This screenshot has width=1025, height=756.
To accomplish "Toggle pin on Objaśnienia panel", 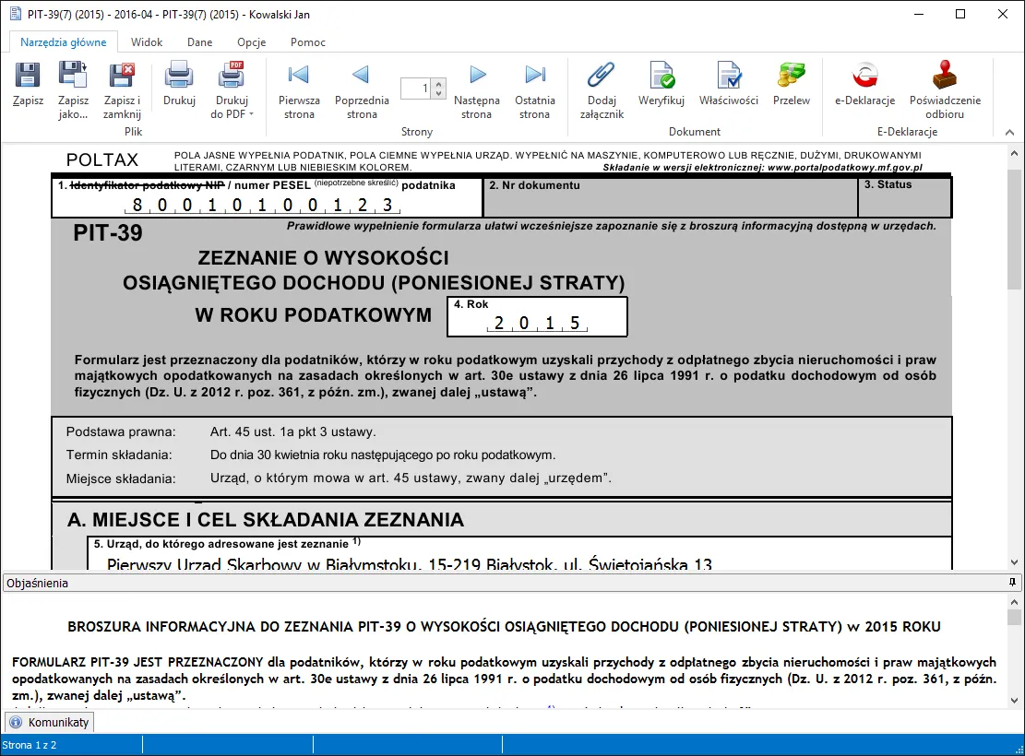I will coord(1012,583).
